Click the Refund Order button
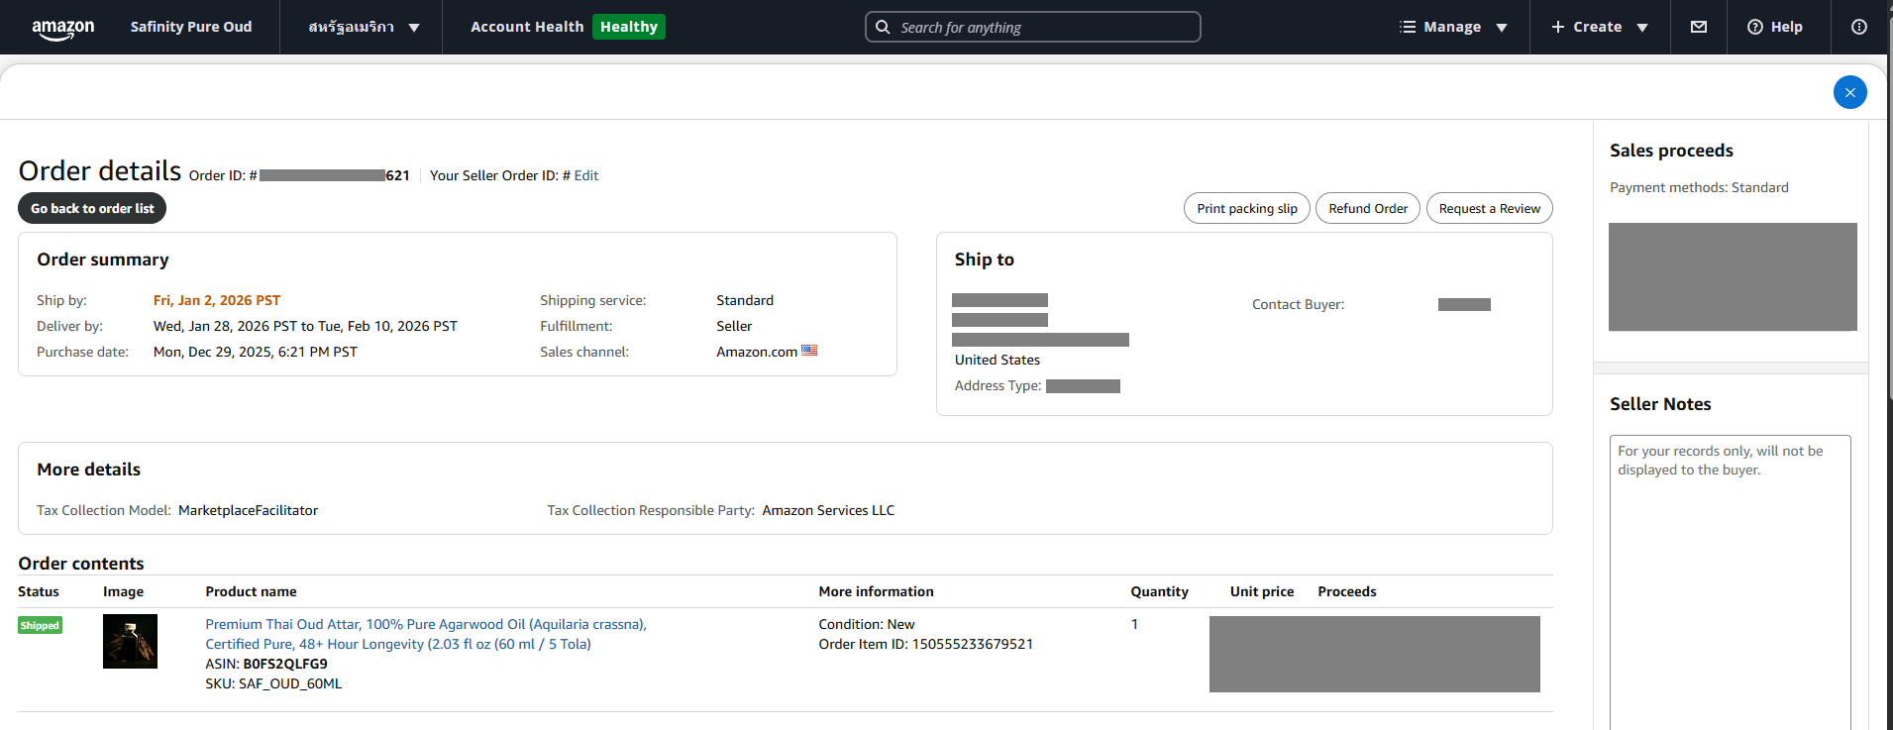 (1367, 208)
